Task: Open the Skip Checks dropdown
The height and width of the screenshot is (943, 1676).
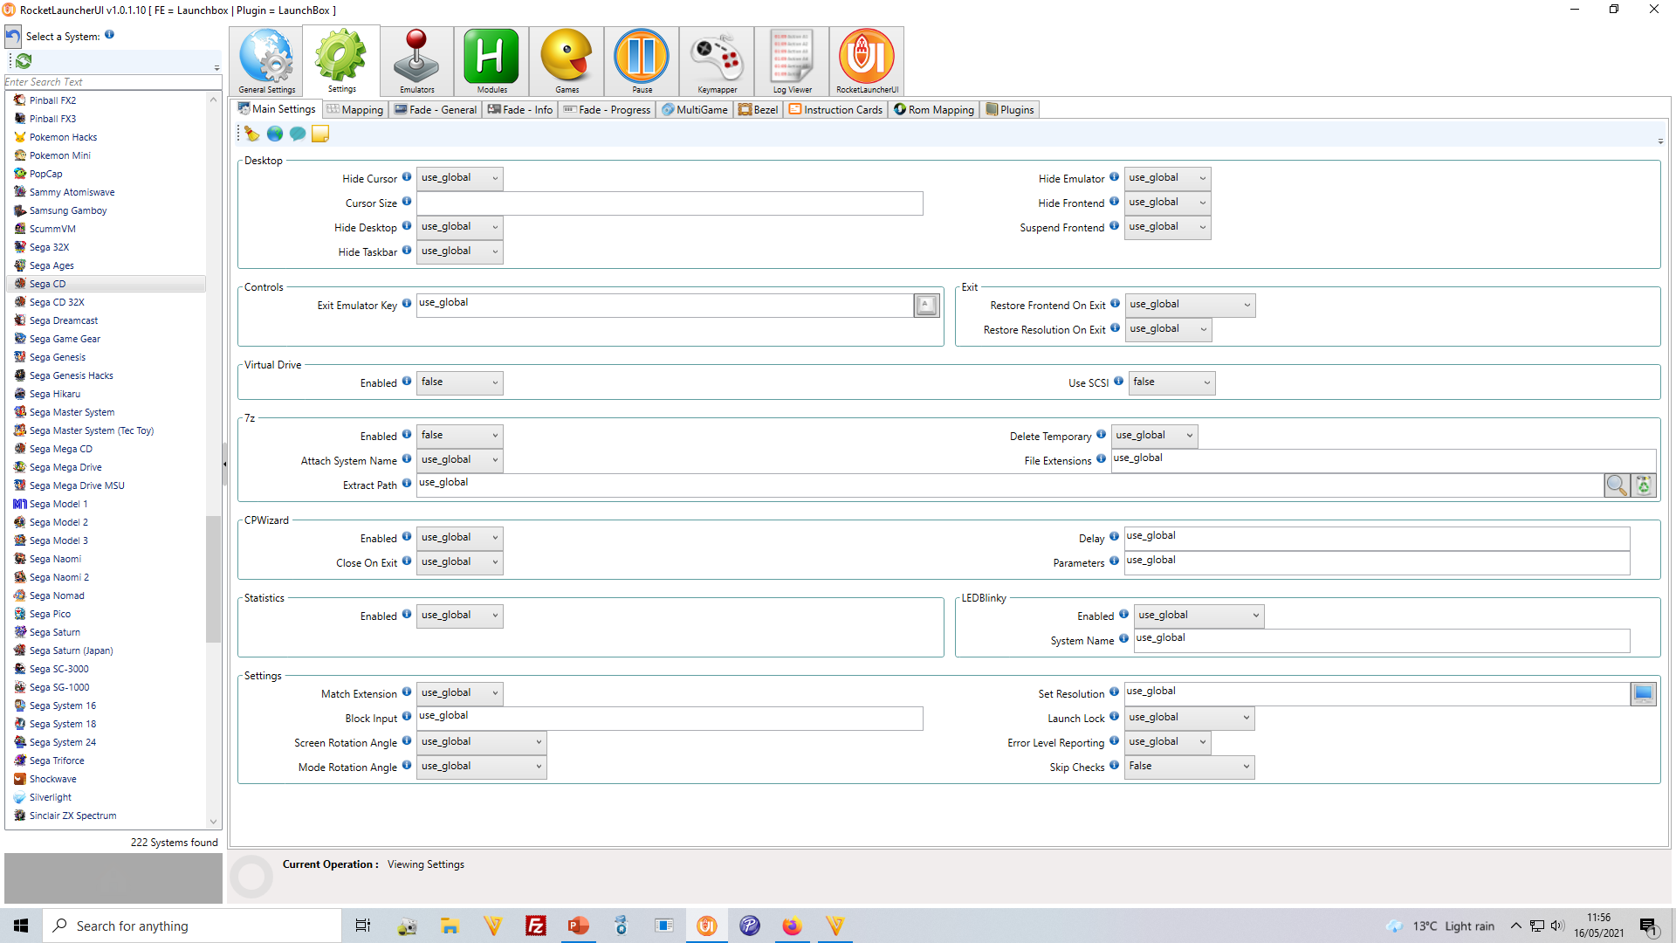Action: [x=1189, y=767]
